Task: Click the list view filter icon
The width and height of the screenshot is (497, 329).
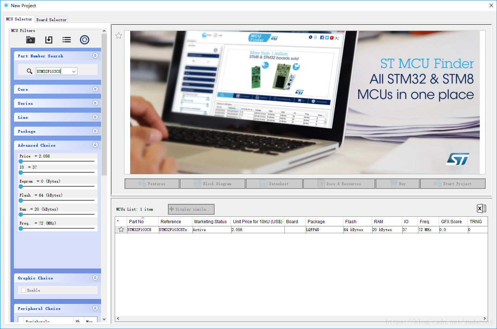Action: click(67, 40)
